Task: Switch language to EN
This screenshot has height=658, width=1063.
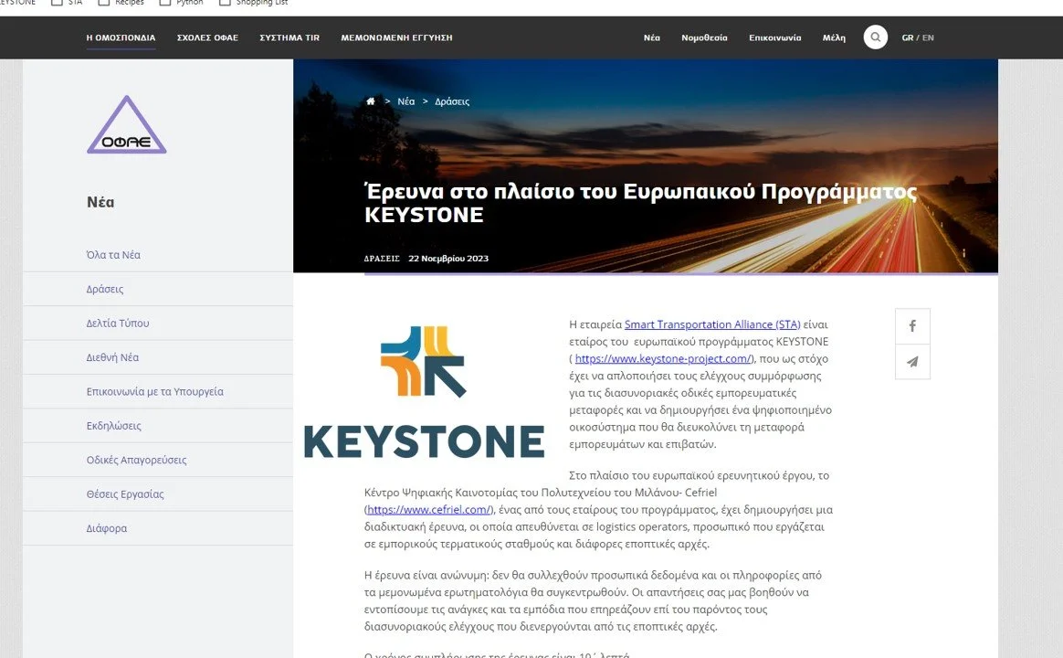Action: 928,38
